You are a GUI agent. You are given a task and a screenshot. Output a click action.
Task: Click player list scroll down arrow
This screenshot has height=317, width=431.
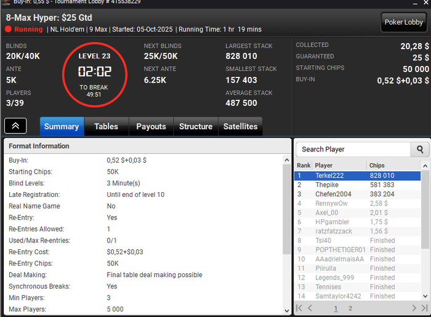coord(425,296)
